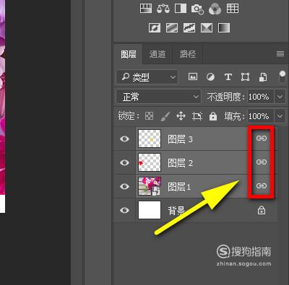Add a Hue/Saturation adjustment layer
Screen dimensions: 289x285
point(146,9)
